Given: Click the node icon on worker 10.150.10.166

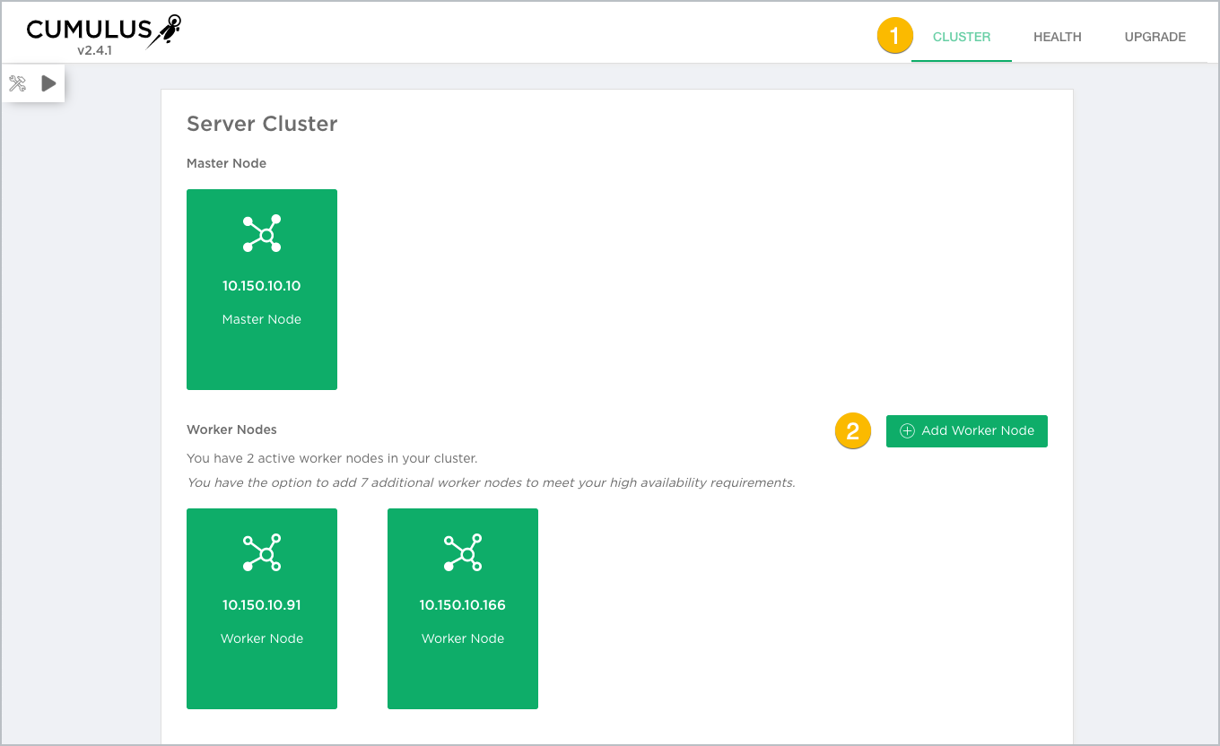Looking at the screenshot, I should 463,552.
